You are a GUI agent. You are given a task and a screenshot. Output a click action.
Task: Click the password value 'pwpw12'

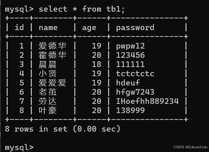pos(130,46)
